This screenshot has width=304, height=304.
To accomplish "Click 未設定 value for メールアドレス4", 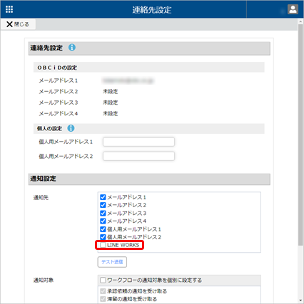I will pos(111,114).
